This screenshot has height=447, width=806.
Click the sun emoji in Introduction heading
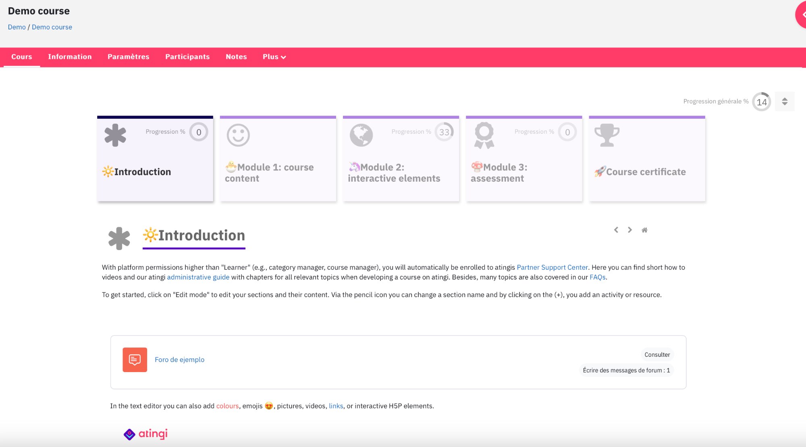[150, 235]
